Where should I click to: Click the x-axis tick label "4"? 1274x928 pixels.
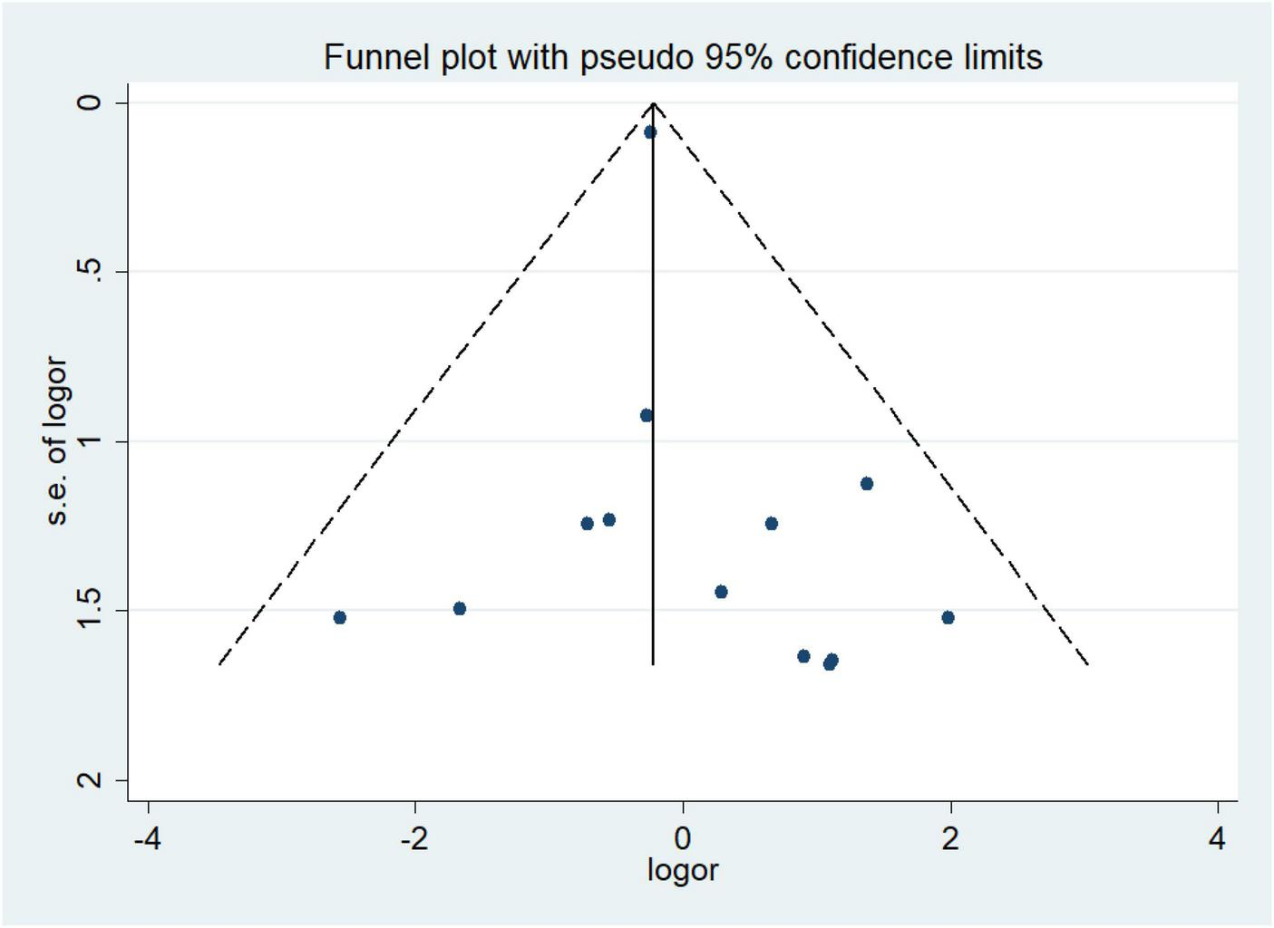point(1217,838)
